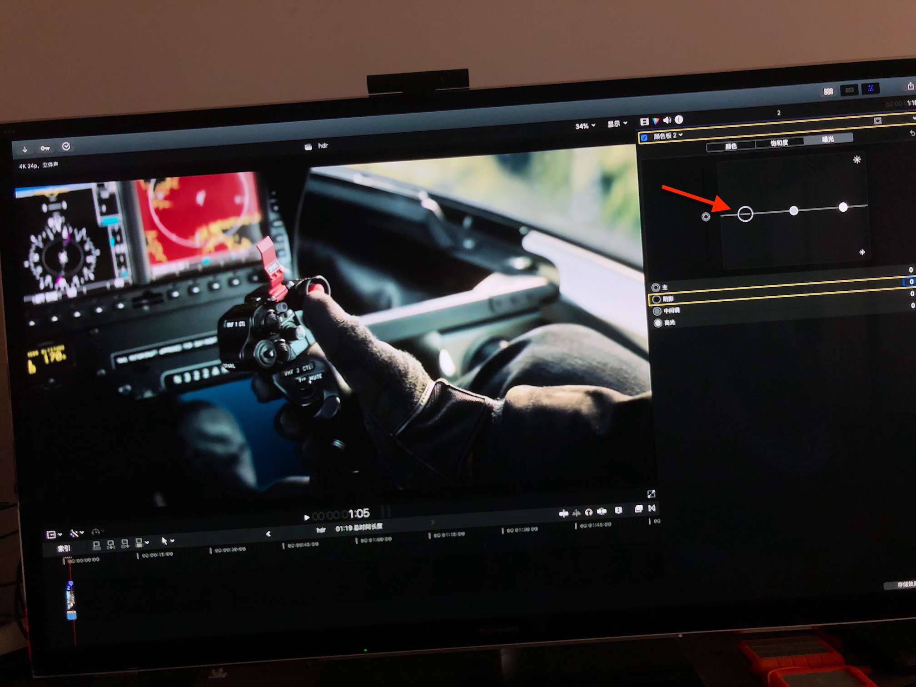The image size is (916, 687).
Task: Click the highlights exposure puck
Action: 843,207
